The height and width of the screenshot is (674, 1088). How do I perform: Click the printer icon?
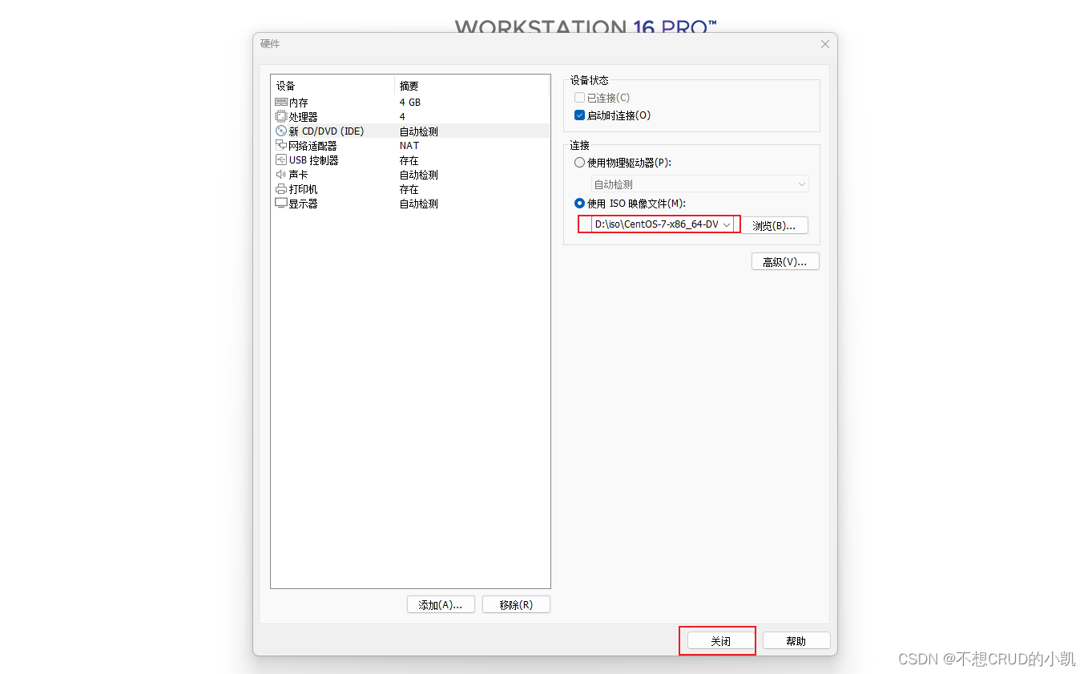[280, 189]
